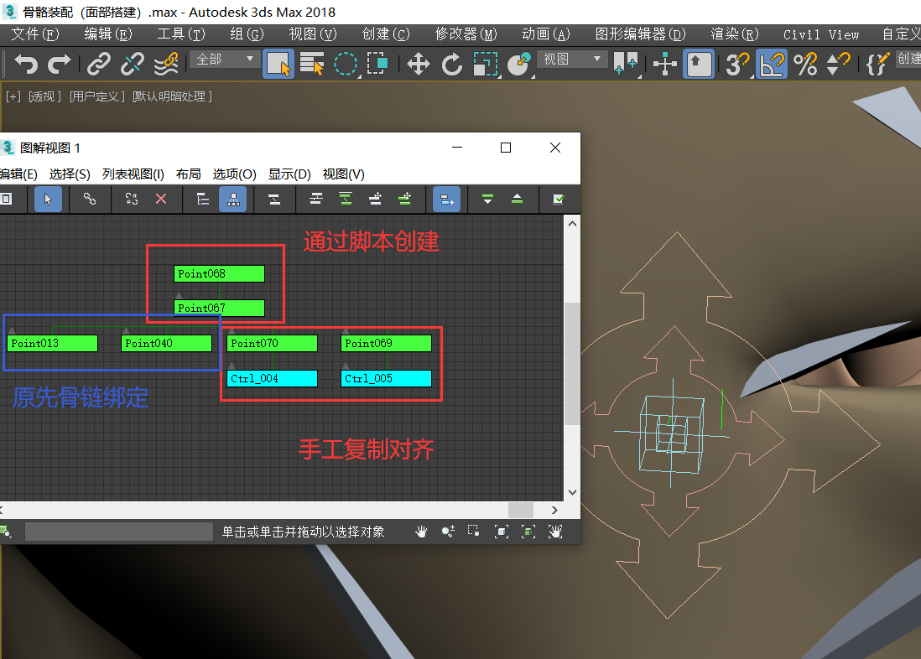Image resolution: width=921 pixels, height=659 pixels.
Task: Switch to Hierarchy Mode in schematic view
Action: (x=203, y=199)
